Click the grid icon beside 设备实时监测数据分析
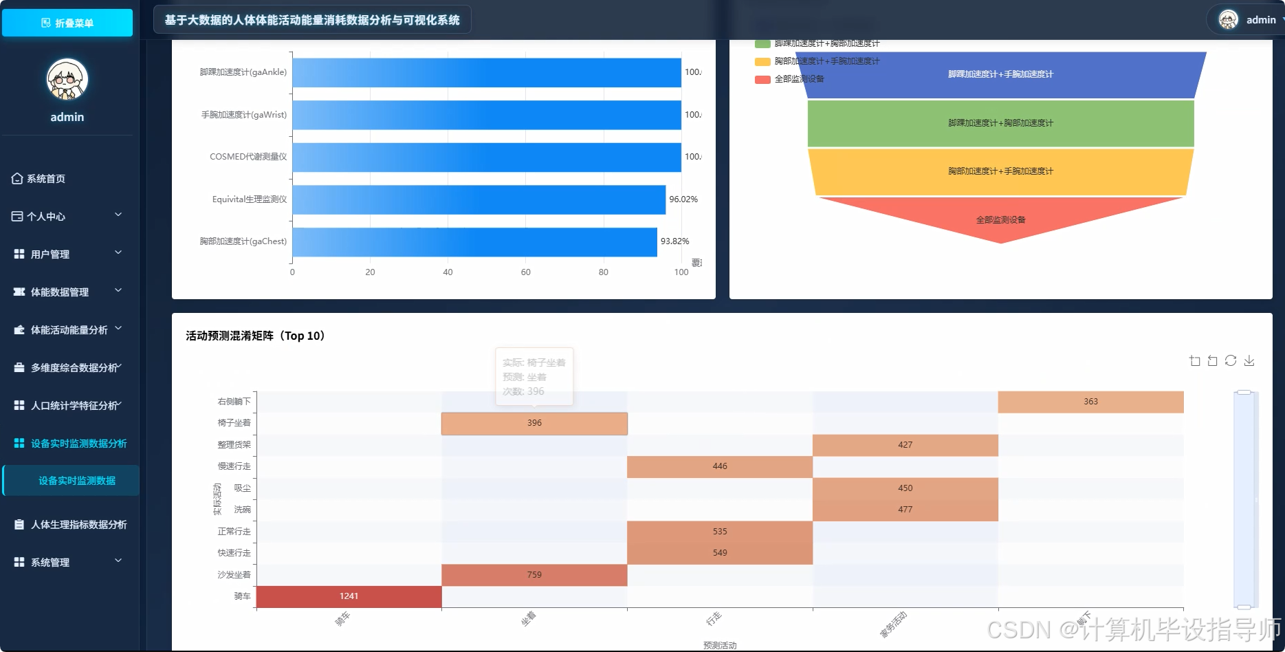Screen dimensions: 1285x652 tap(19, 443)
